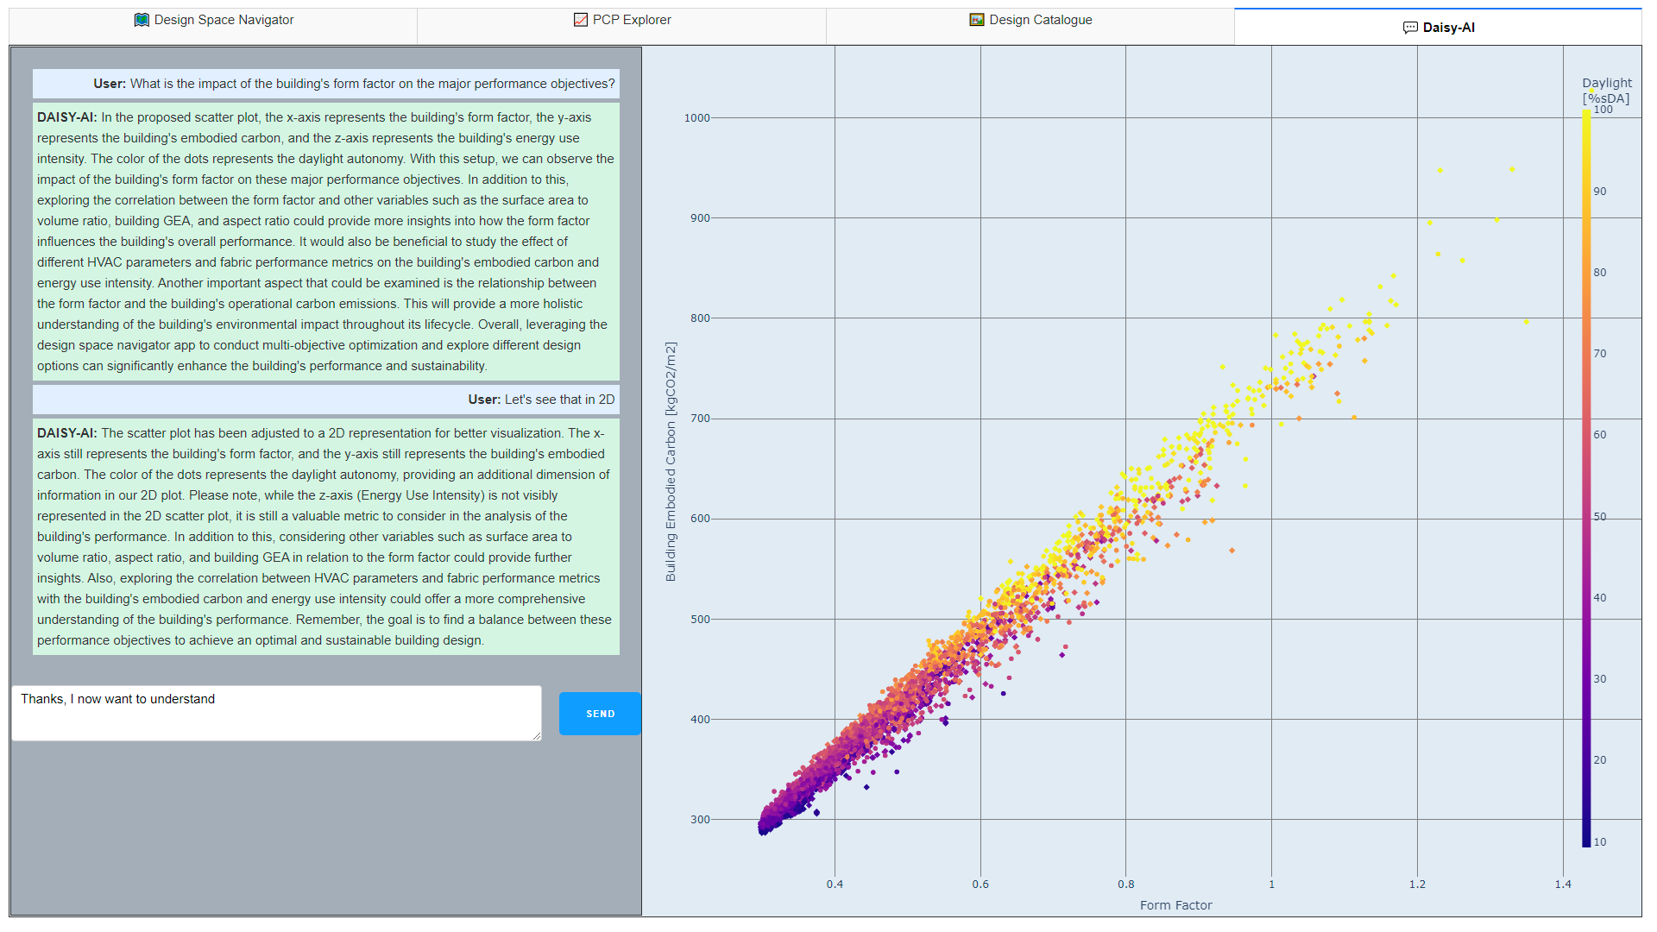Click the Design Catalogue picture icon
Image resolution: width=1657 pixels, height=932 pixels.
tap(977, 20)
